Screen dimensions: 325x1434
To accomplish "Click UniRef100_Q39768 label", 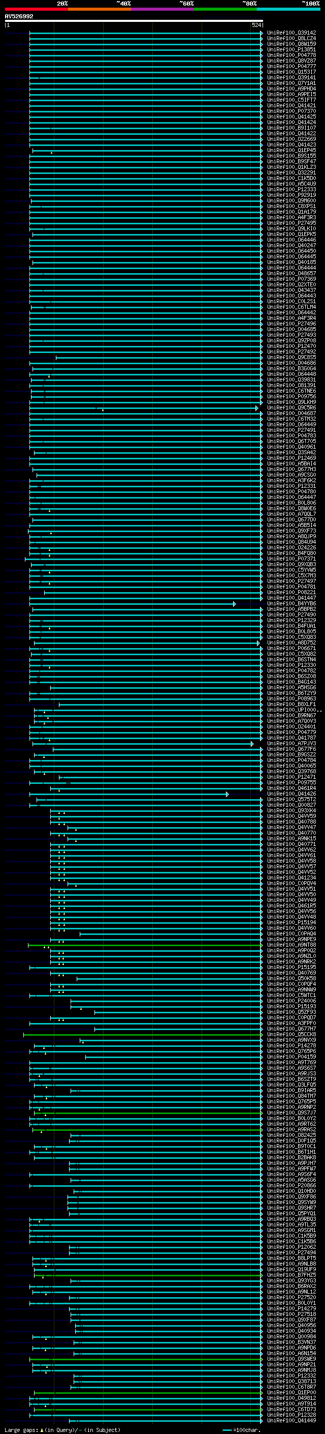I will click(291, 771).
